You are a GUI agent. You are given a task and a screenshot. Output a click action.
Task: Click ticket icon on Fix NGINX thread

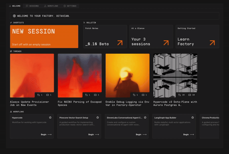95,95
